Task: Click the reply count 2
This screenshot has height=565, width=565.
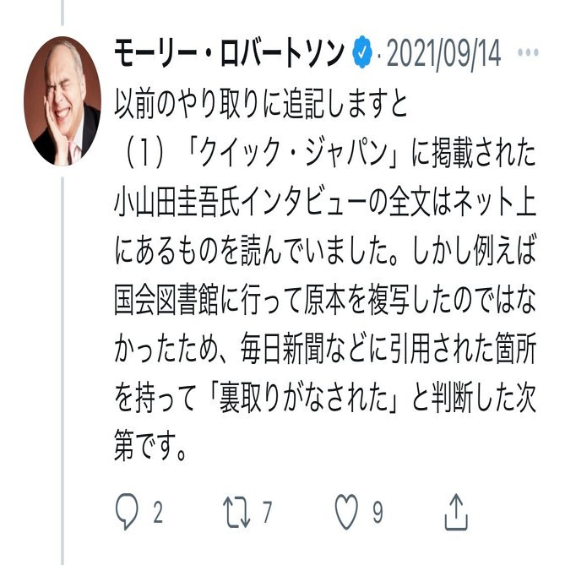Action: click(158, 512)
